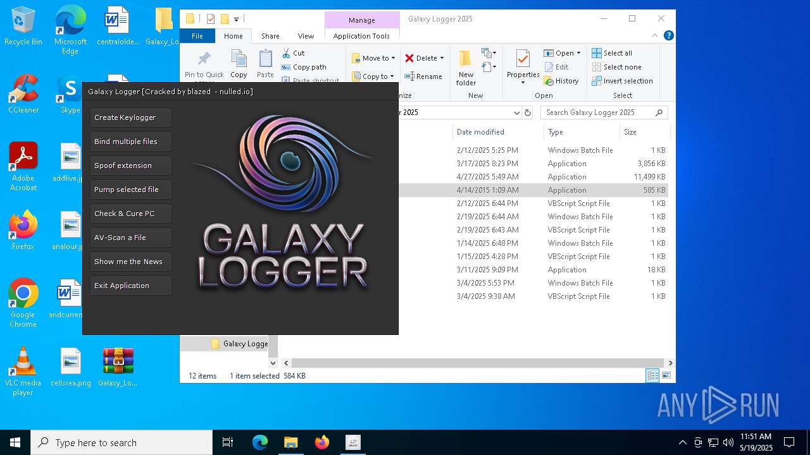Open Recycle Bin desktop icon
The height and width of the screenshot is (455, 810).
pyautogui.click(x=23, y=27)
